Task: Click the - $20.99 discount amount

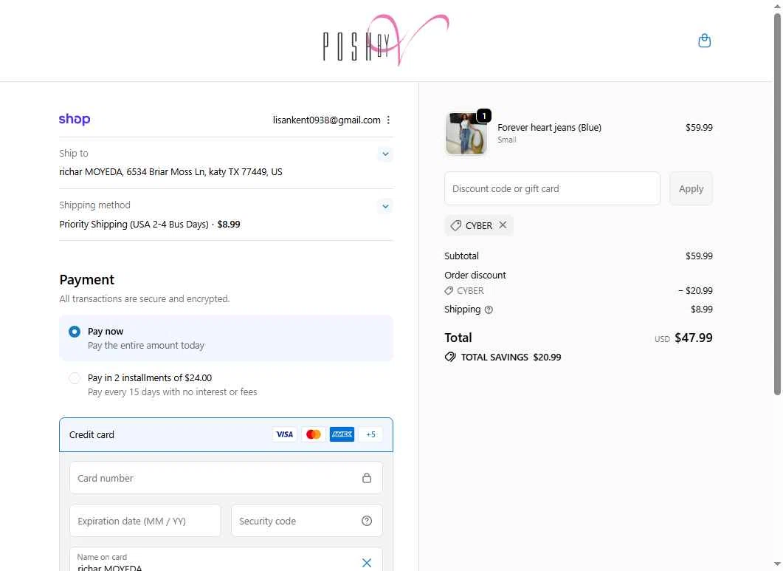Action: [695, 290]
